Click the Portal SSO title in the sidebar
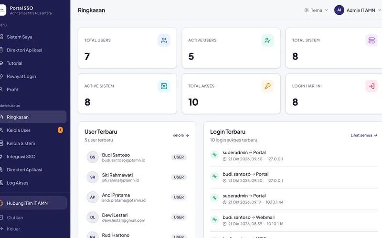Viewport: 382px width, 238px height. (21, 8)
